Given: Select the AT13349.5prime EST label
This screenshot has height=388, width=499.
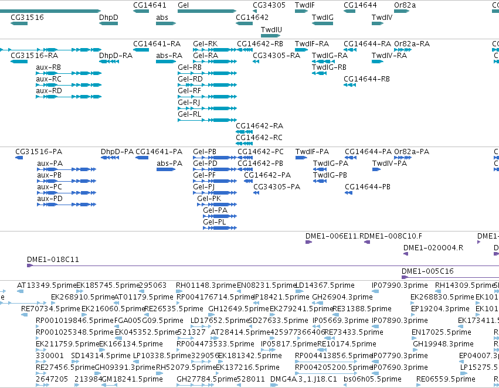Looking at the screenshot, I should pyautogui.click(x=46, y=285).
